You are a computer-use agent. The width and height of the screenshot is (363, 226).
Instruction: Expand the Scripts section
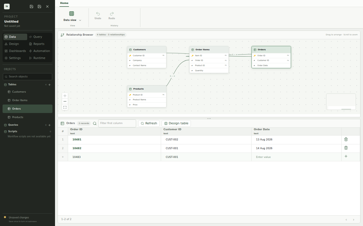click(x=12, y=131)
